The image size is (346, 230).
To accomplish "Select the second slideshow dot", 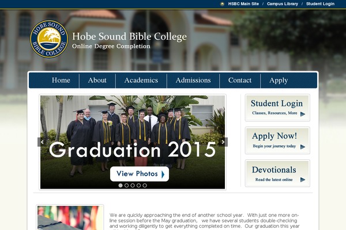I will pyautogui.click(x=126, y=186).
